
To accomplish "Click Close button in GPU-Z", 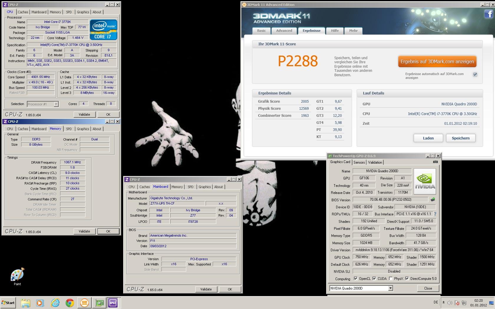I will tap(428, 288).
